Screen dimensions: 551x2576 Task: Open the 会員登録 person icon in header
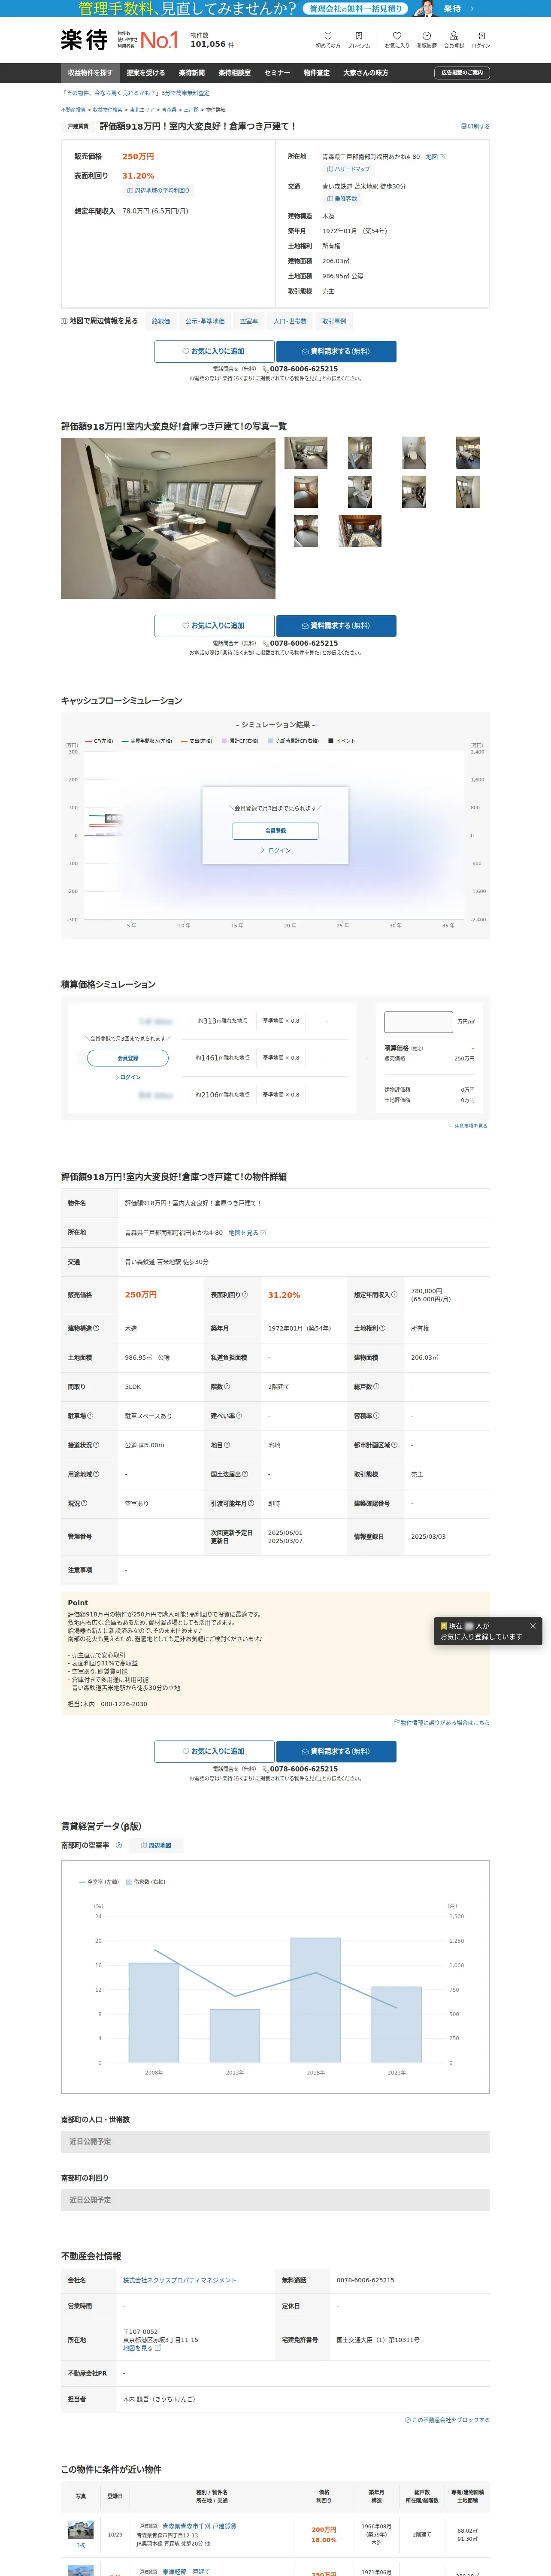click(x=454, y=39)
